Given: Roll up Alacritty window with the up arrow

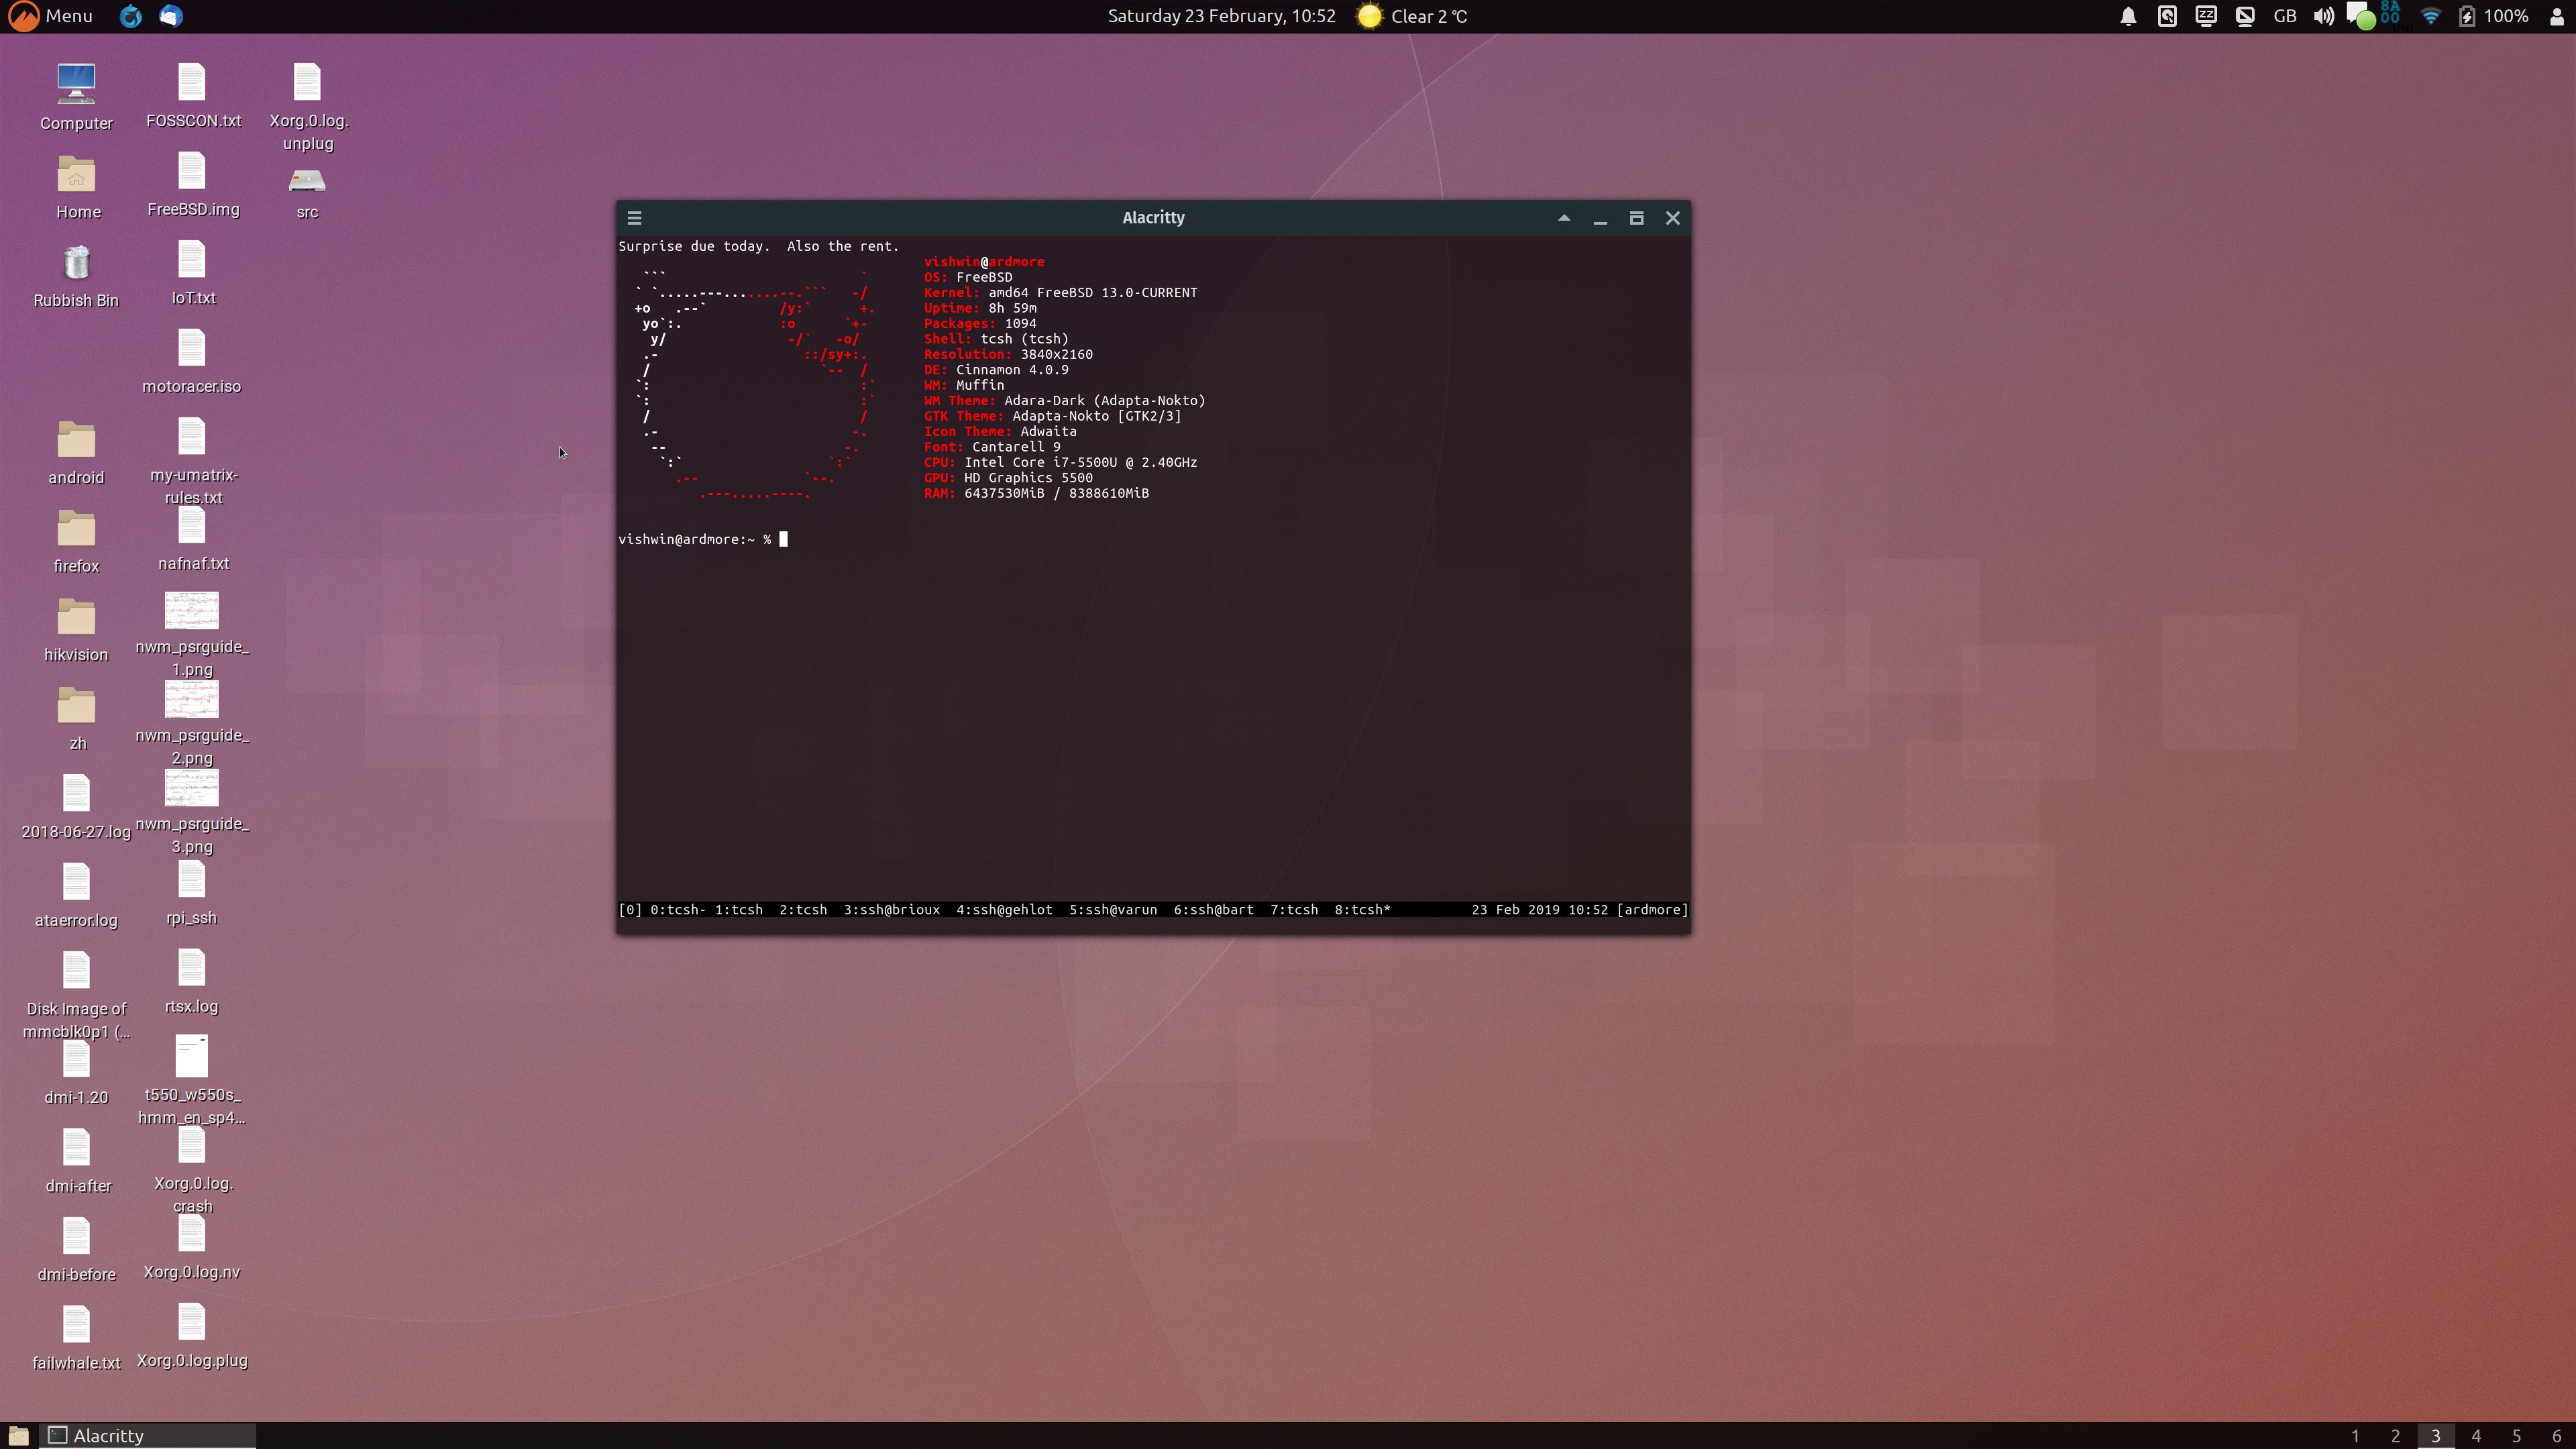Looking at the screenshot, I should [1564, 218].
